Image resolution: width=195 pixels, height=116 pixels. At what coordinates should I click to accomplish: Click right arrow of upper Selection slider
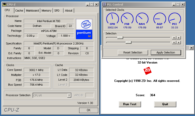coord(179,38)
